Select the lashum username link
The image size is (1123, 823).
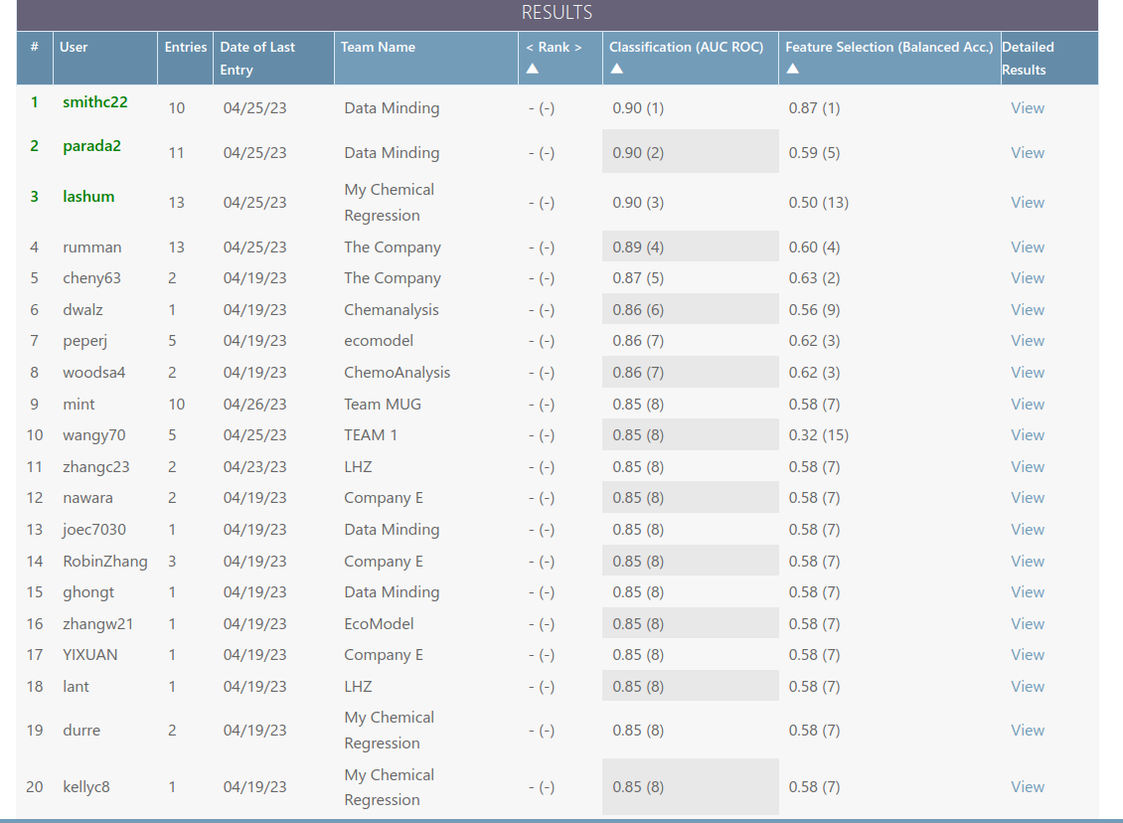pyautogui.click(x=88, y=196)
